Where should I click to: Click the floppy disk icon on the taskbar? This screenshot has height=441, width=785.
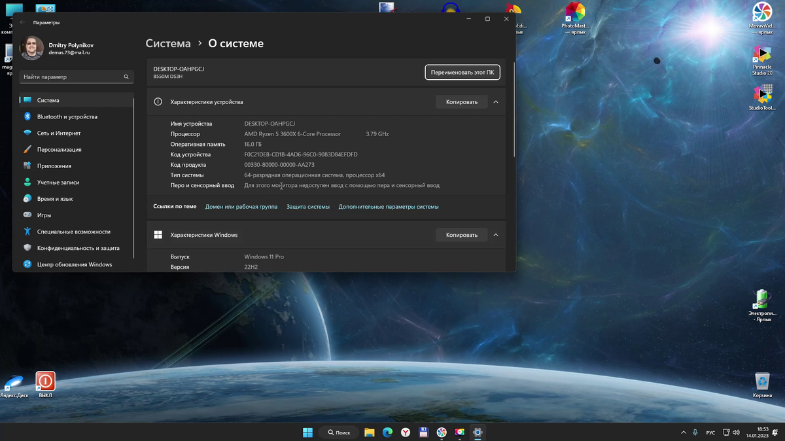coord(423,432)
